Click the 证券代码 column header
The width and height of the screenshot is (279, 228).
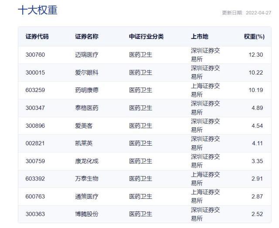pyautogui.click(x=37, y=37)
